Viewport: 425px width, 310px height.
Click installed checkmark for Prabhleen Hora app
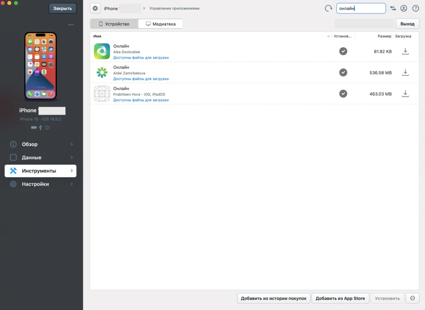[x=343, y=94]
